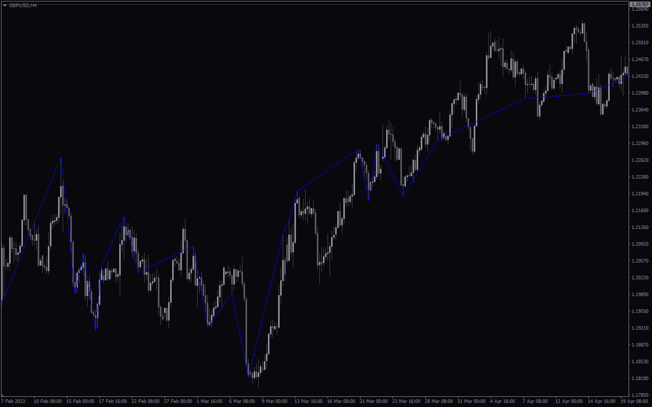Screen dimensions: 652x407
Task: Click the 1.21600 price axis label
Action: 641,210
